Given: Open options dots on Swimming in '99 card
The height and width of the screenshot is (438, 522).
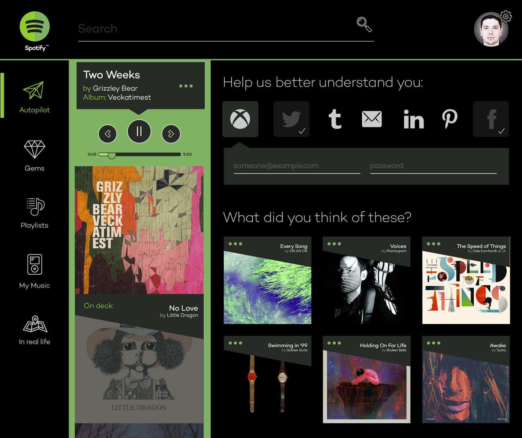Looking at the screenshot, I should coord(235,343).
